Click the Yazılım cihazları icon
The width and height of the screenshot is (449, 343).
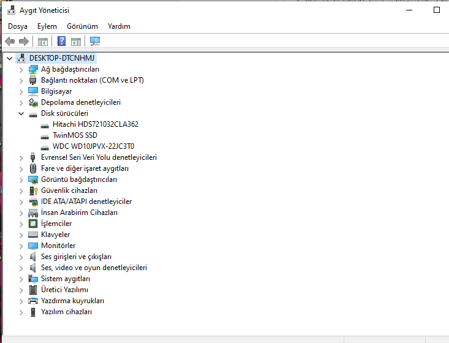(33, 312)
